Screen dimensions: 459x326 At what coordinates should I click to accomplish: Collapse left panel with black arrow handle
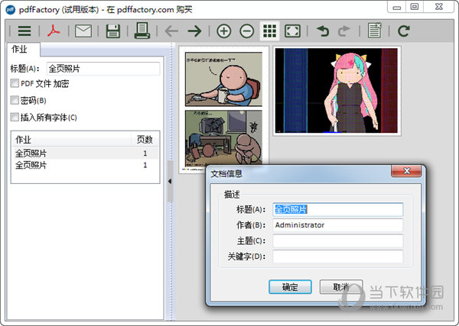(x=170, y=182)
